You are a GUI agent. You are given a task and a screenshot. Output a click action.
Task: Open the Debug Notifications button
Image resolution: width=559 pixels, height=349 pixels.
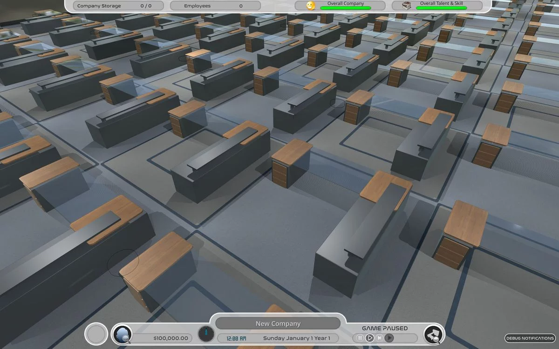530,338
